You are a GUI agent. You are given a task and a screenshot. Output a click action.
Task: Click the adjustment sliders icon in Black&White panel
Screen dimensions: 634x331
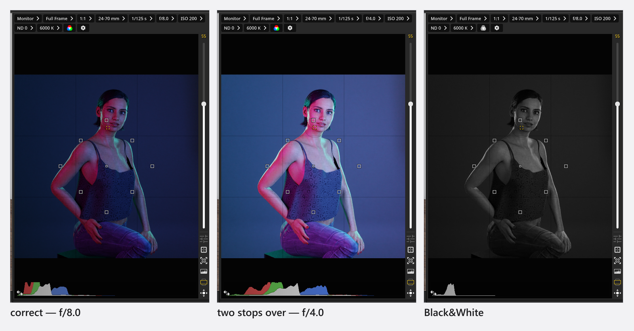(617, 239)
